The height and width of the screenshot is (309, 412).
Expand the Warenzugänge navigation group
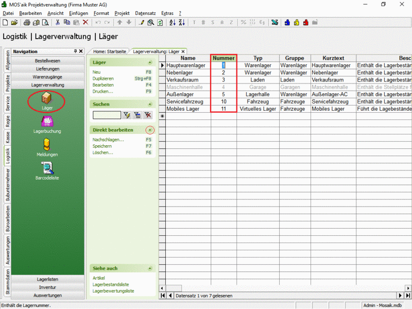click(x=47, y=77)
